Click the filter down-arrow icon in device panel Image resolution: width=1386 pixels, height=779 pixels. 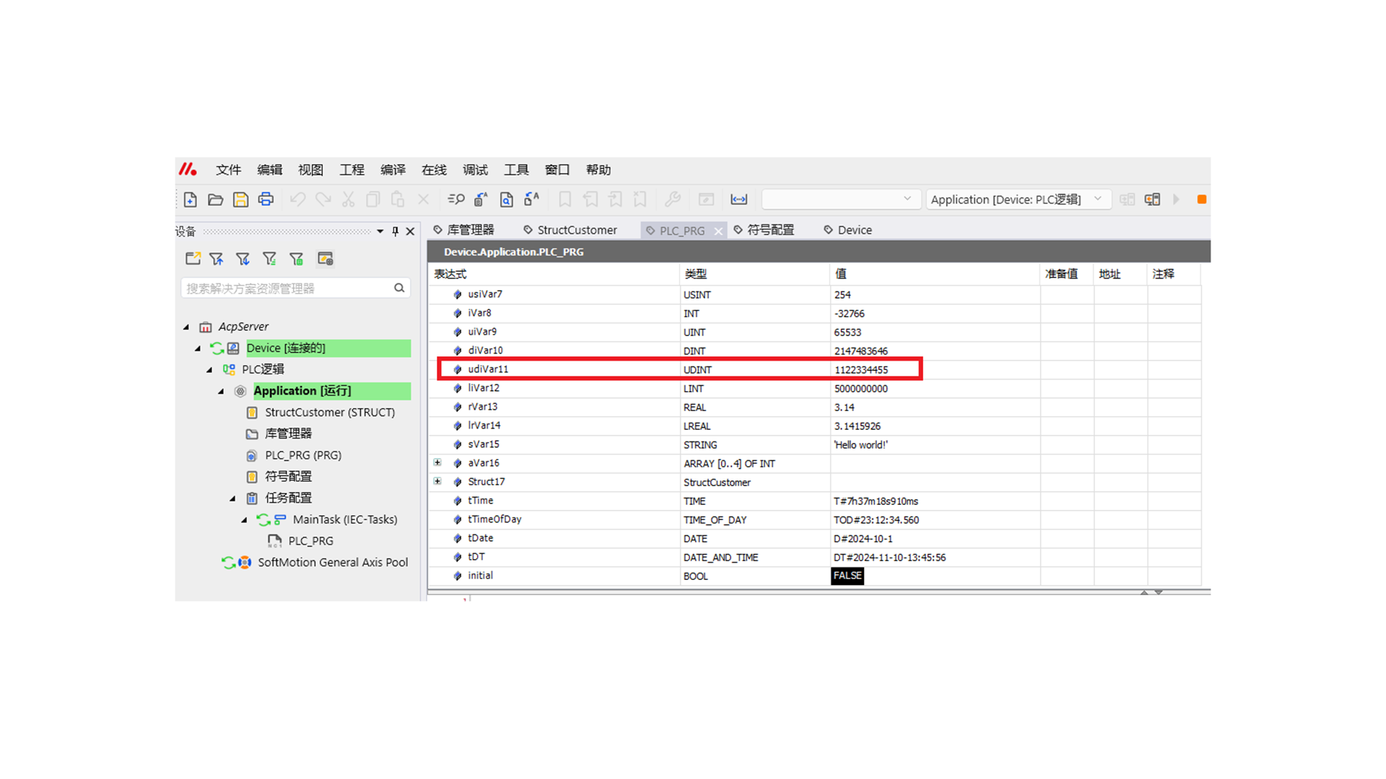click(243, 258)
